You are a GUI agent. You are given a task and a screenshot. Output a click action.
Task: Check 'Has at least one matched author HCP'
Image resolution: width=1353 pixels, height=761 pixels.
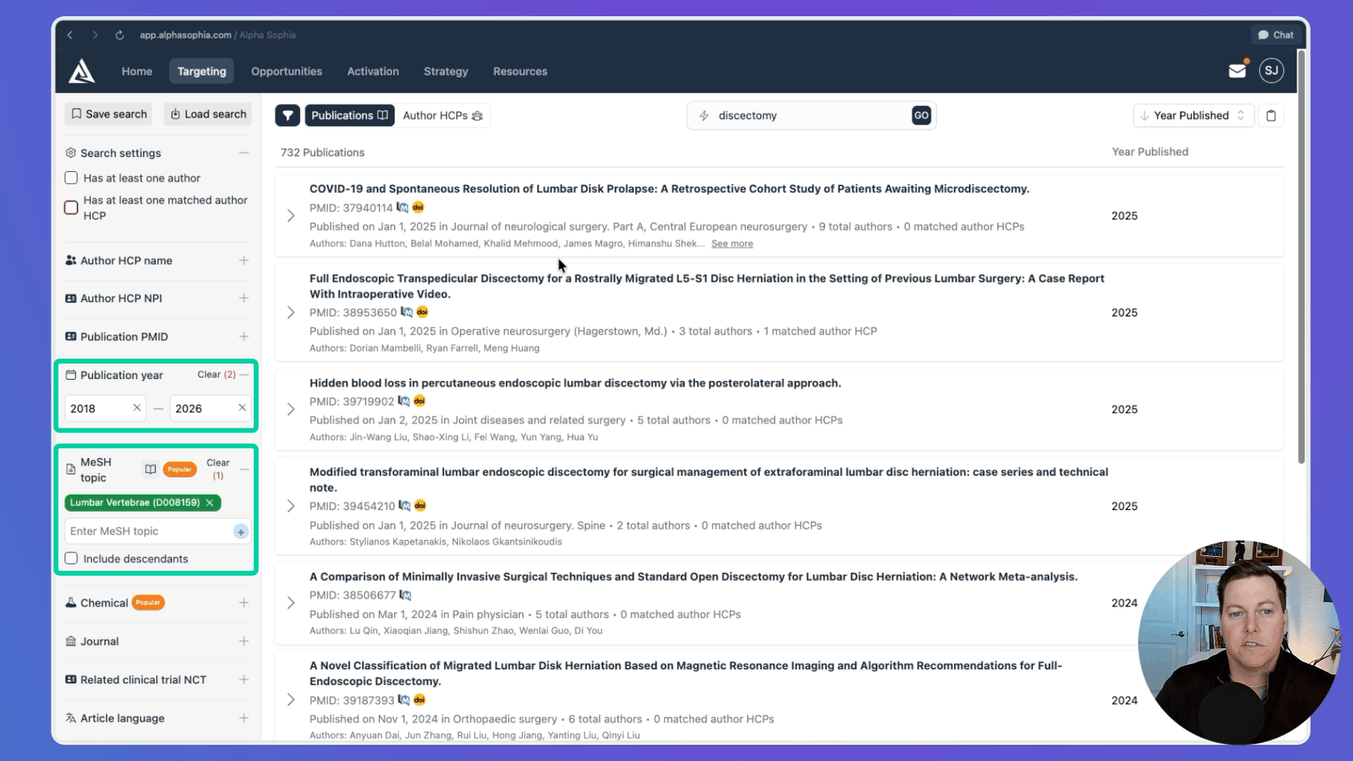coord(71,207)
